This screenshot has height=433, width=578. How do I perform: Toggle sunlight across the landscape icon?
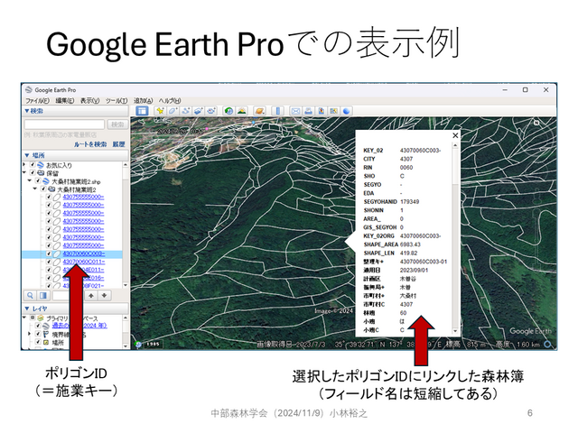241,111
